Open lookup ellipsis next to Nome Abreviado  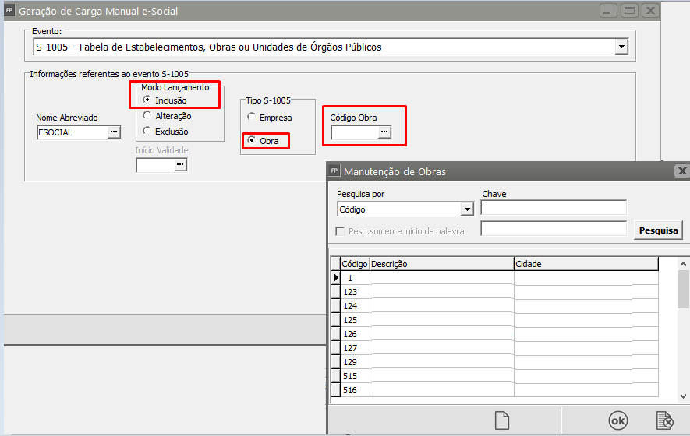tap(114, 133)
